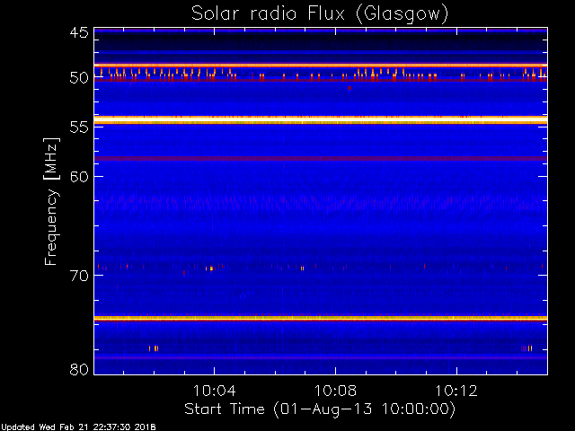Select the 70 MHz tick label
The height and width of the screenshot is (431, 575).
(78, 275)
